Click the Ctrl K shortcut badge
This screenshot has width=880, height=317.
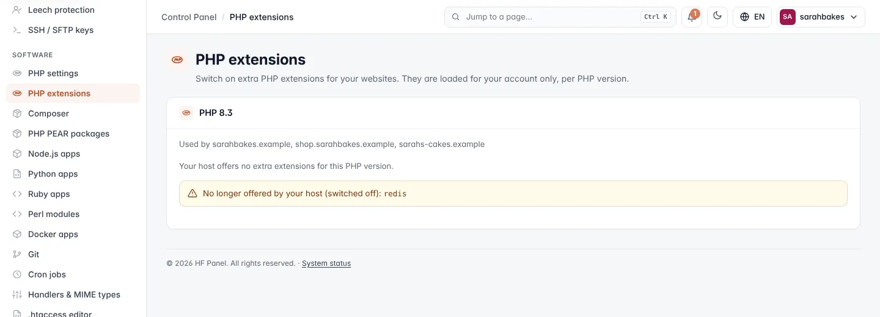click(656, 17)
